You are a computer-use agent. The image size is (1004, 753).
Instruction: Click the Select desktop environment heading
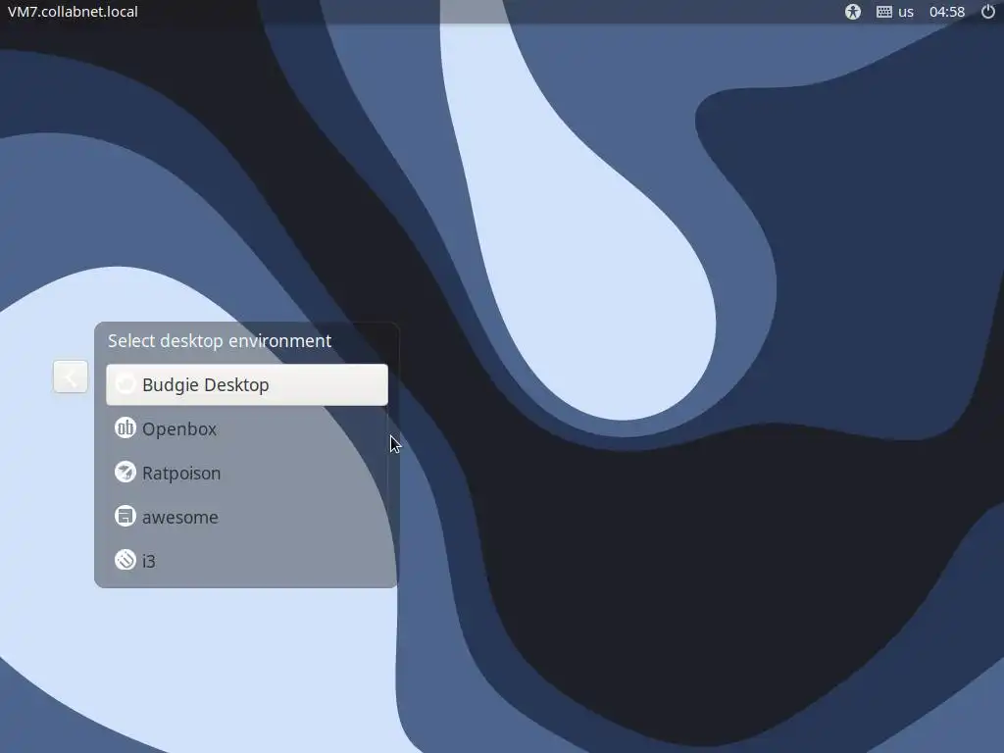(220, 340)
